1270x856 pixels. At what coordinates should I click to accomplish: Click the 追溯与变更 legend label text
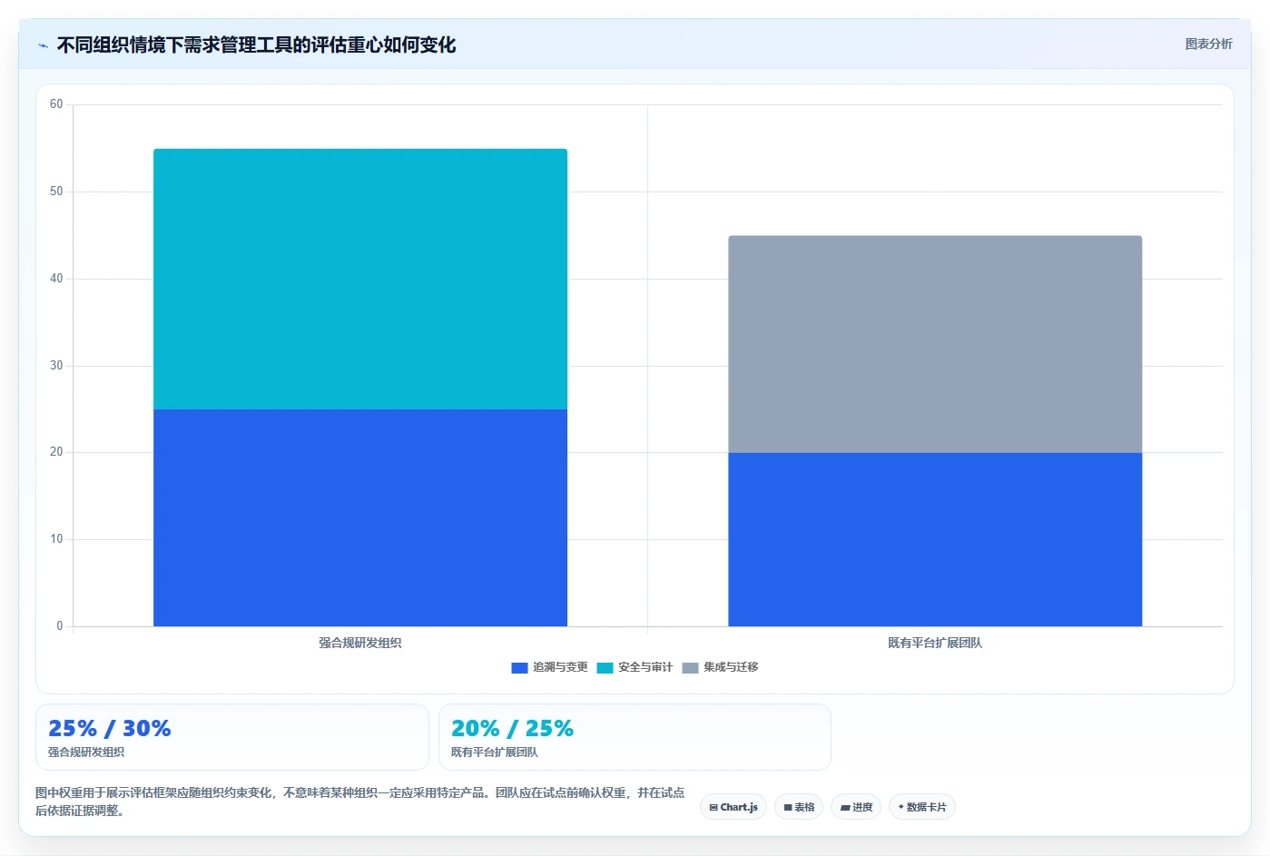[x=560, y=667]
